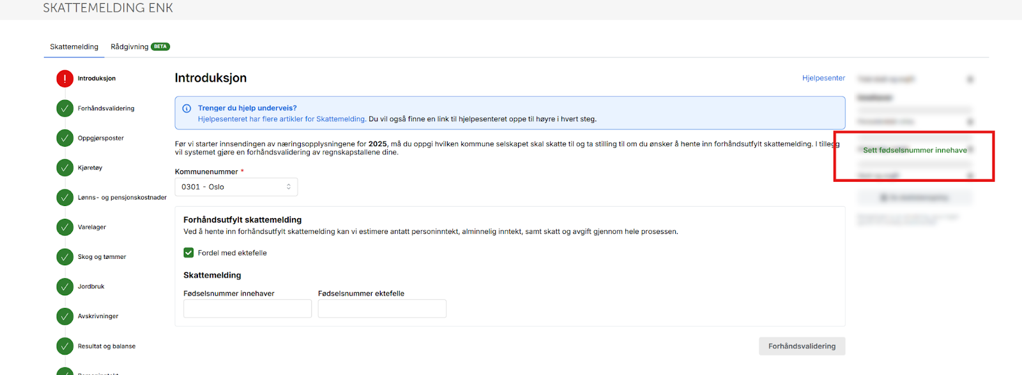This screenshot has height=375, width=1022.
Task: Click the Fødselsnummer innehaver input field
Action: pos(247,309)
